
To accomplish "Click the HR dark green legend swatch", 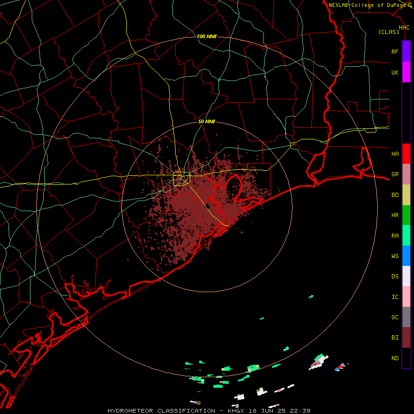I will tap(406, 215).
